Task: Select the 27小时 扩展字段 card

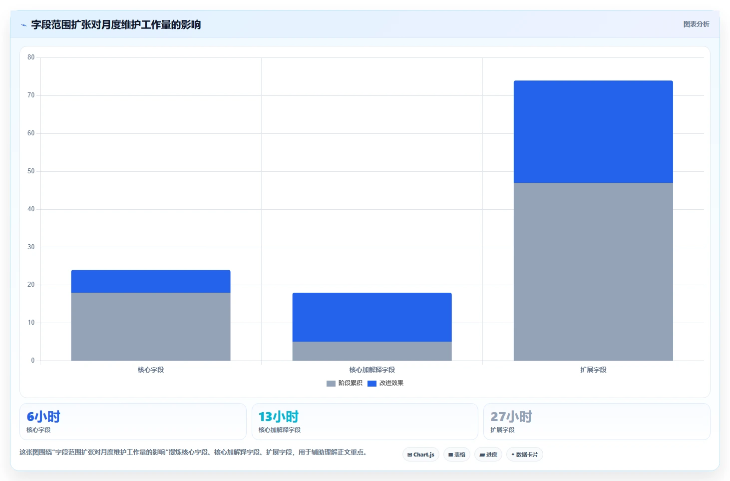Action: 597,422
